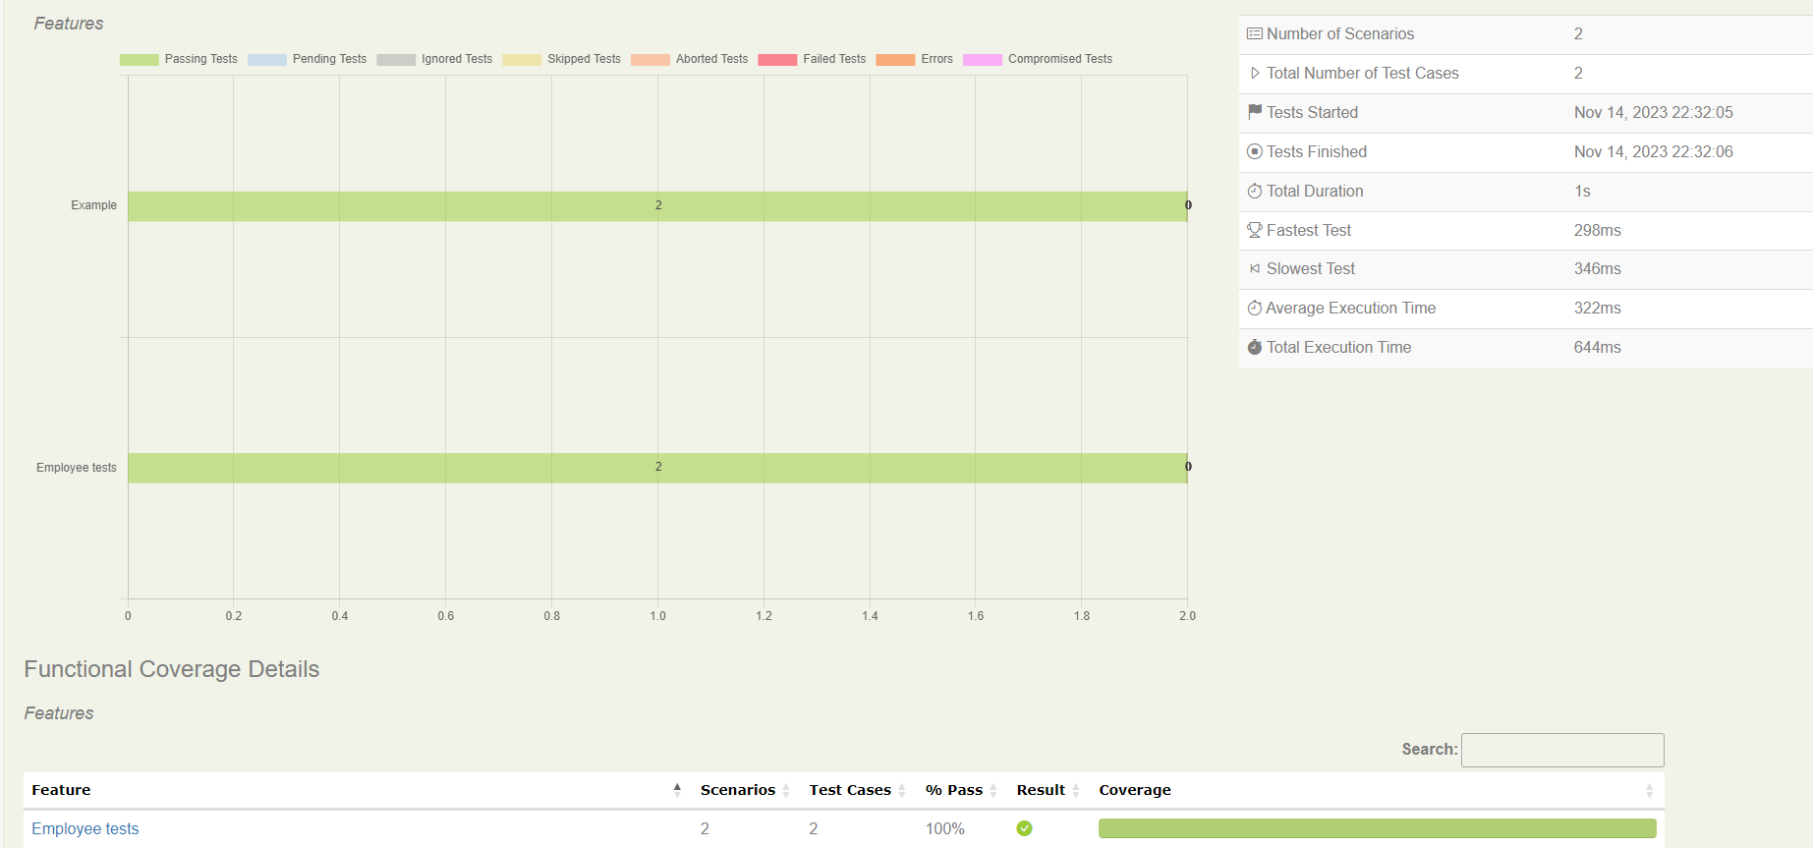Toggle Errors legend entry
Image resolution: width=1813 pixels, height=848 pixels.
[915, 59]
